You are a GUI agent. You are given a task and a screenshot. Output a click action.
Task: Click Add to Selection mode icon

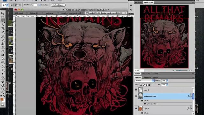click(14, 5)
